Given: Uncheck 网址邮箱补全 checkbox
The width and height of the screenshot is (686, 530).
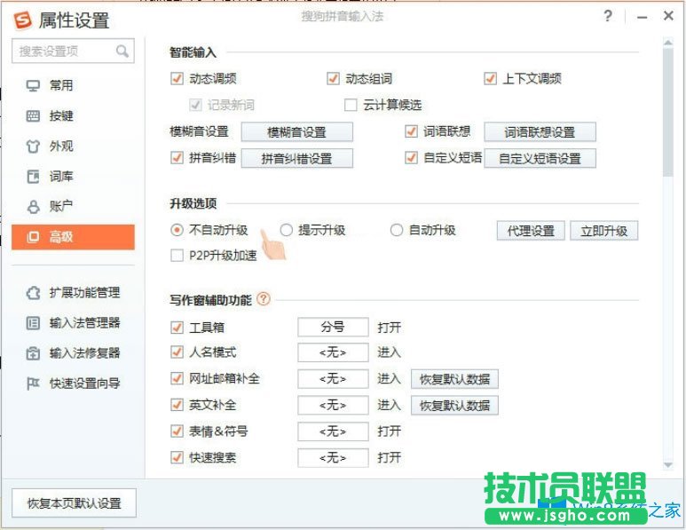Looking at the screenshot, I should coord(177,378).
